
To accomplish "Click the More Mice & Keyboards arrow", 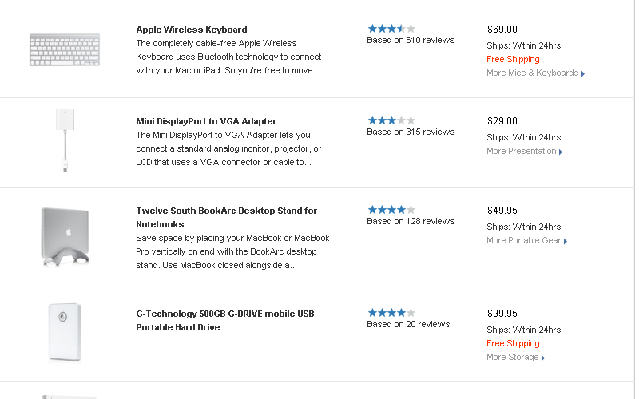I will point(583,73).
